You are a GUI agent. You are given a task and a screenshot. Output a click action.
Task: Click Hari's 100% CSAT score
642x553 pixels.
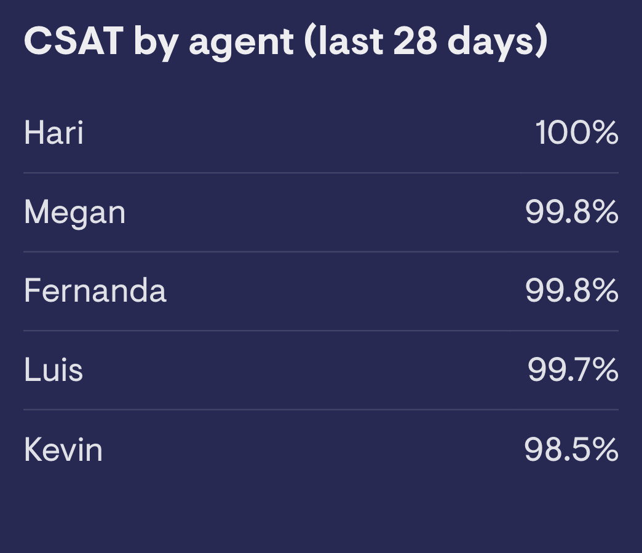pos(576,133)
